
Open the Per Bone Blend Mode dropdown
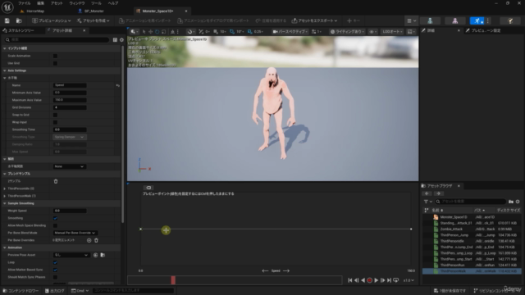[x=75, y=233]
